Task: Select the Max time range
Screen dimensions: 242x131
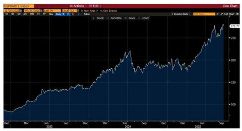Action: click(x=51, y=14)
